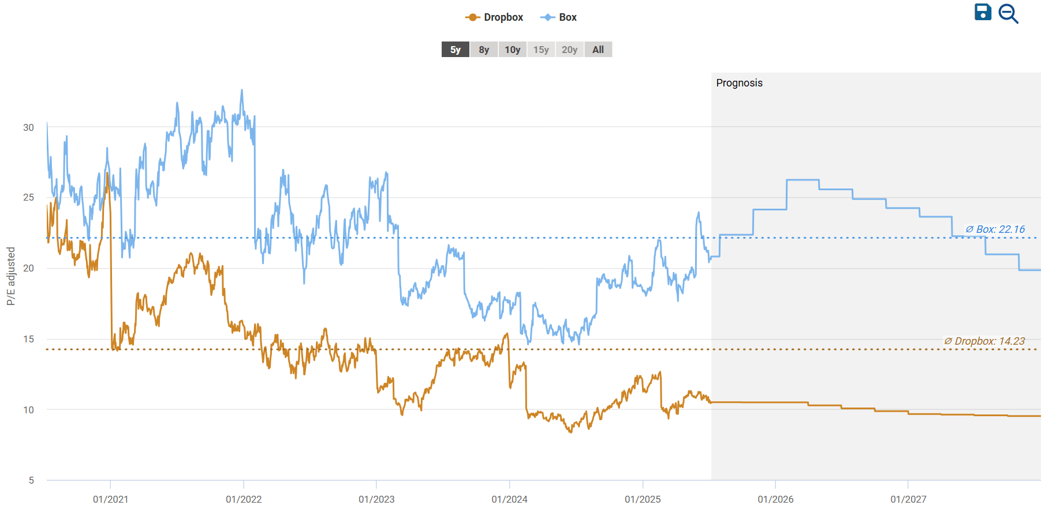Click the Ø Box: 22.16 average label

[x=995, y=229]
